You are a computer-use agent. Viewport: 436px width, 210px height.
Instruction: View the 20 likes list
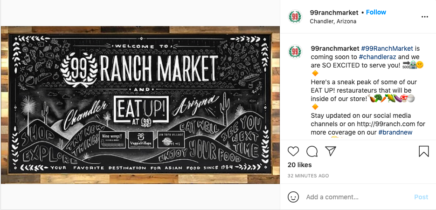point(300,165)
